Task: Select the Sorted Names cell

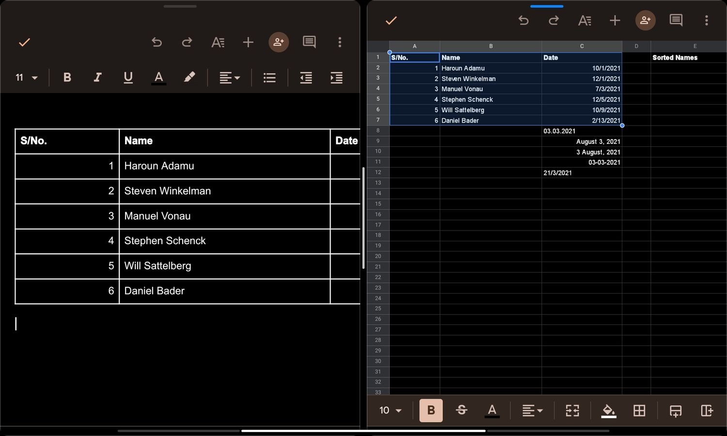Action: coord(689,57)
